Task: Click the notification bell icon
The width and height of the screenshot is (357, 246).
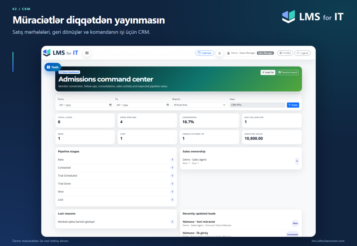Action: pos(220,53)
